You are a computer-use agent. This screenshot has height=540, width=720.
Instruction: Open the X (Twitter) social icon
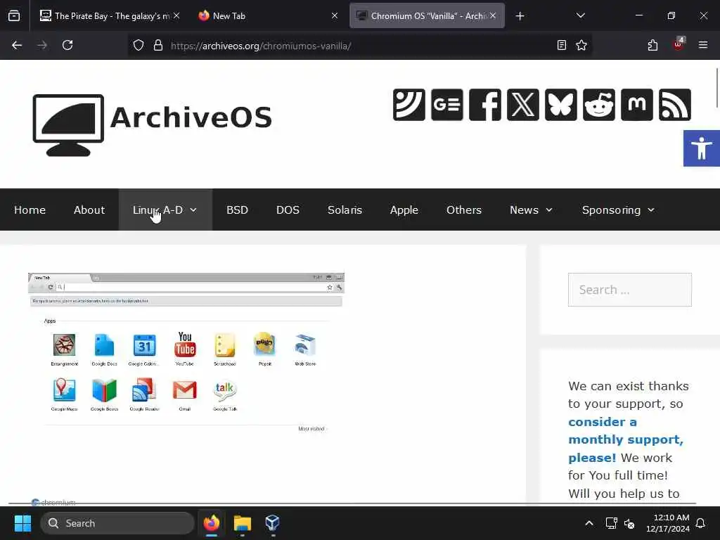point(523,105)
